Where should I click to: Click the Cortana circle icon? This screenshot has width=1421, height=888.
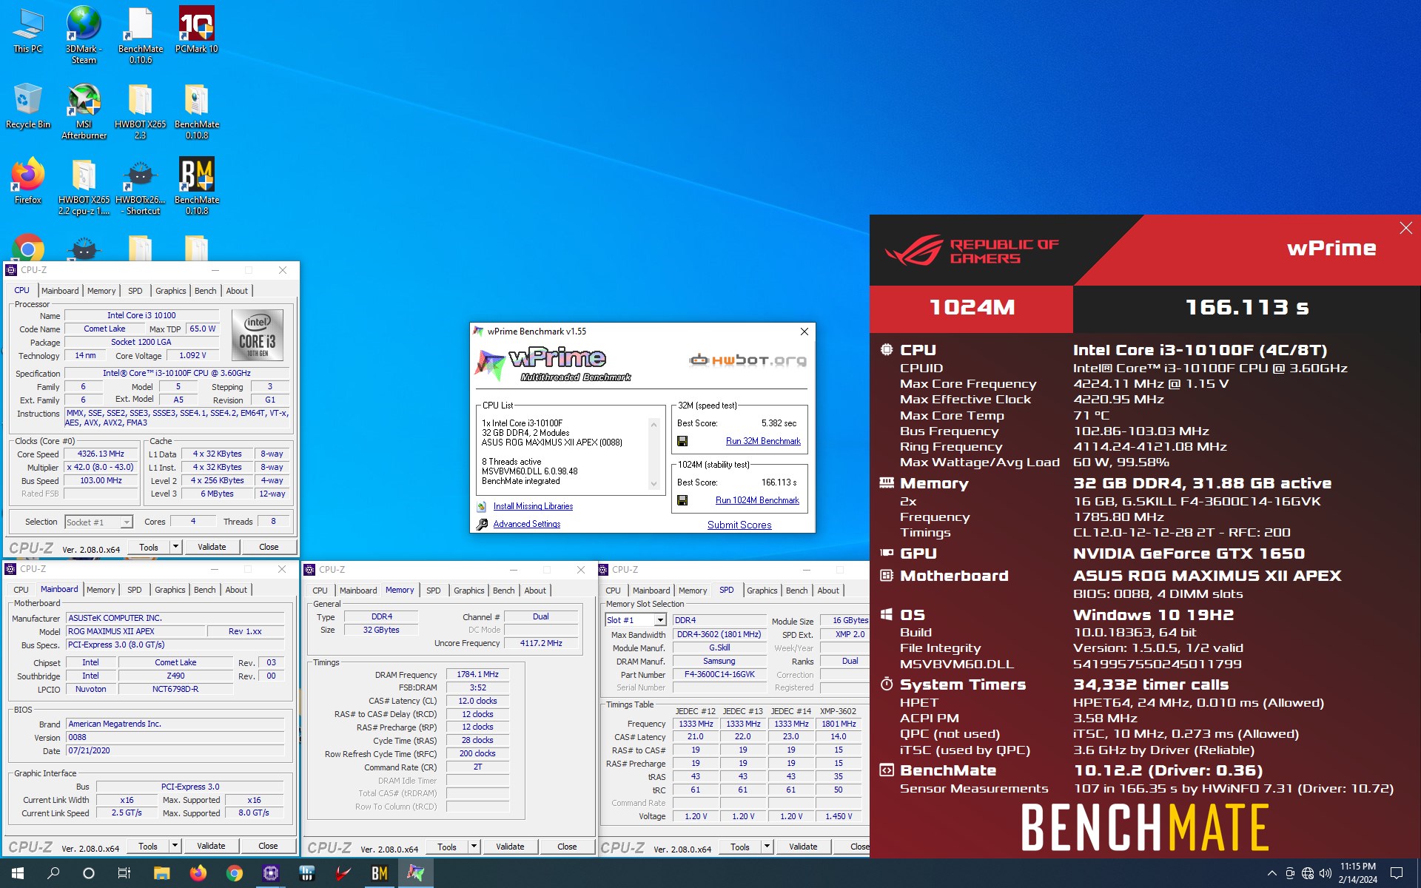point(89,873)
